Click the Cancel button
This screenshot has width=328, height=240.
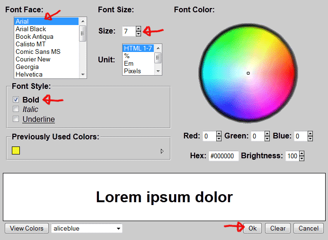(x=309, y=228)
